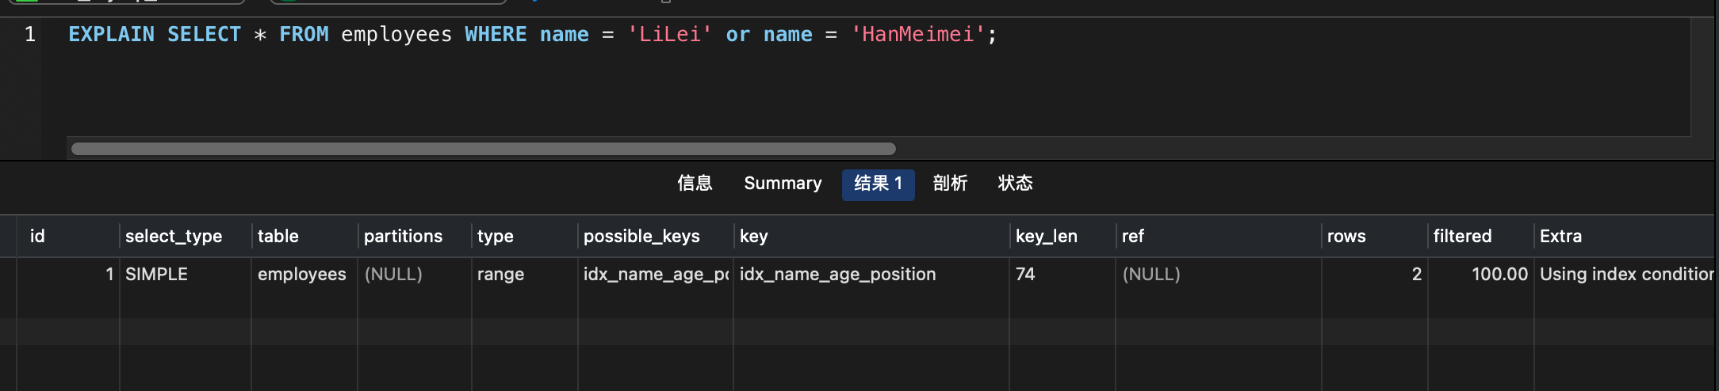1719x391 pixels.
Task: Open the Summary tab
Action: click(783, 184)
